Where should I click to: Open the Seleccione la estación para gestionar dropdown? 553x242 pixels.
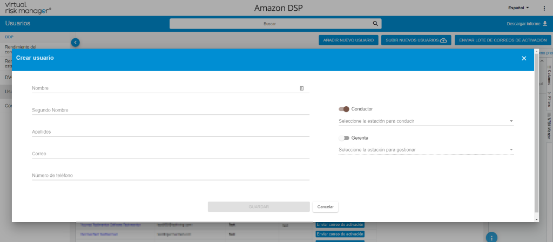coord(426,150)
